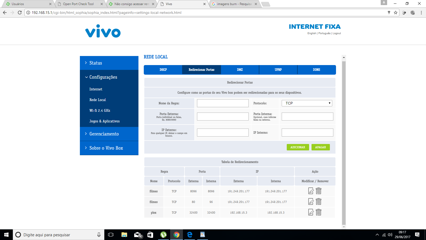Show hidden system tray icons
Image resolution: width=426 pixels, height=240 pixels.
377,235
